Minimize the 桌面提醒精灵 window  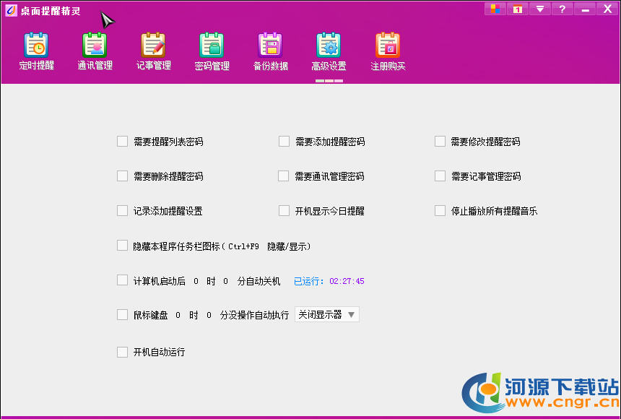point(585,9)
